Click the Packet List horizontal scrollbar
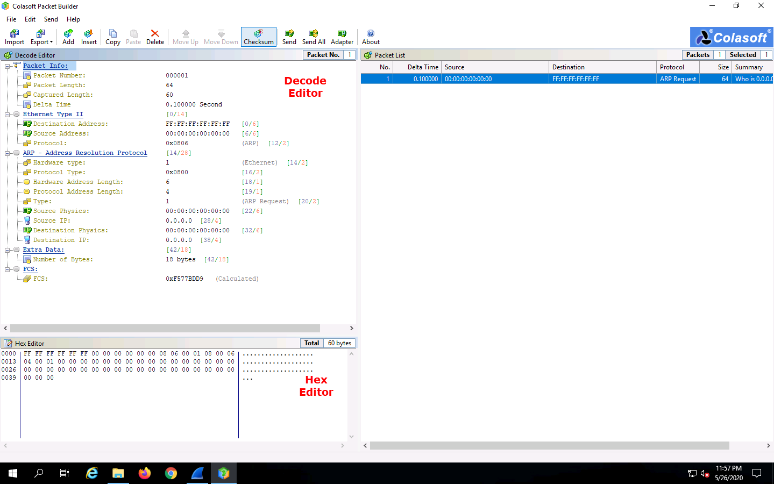774x484 pixels. [x=550, y=445]
